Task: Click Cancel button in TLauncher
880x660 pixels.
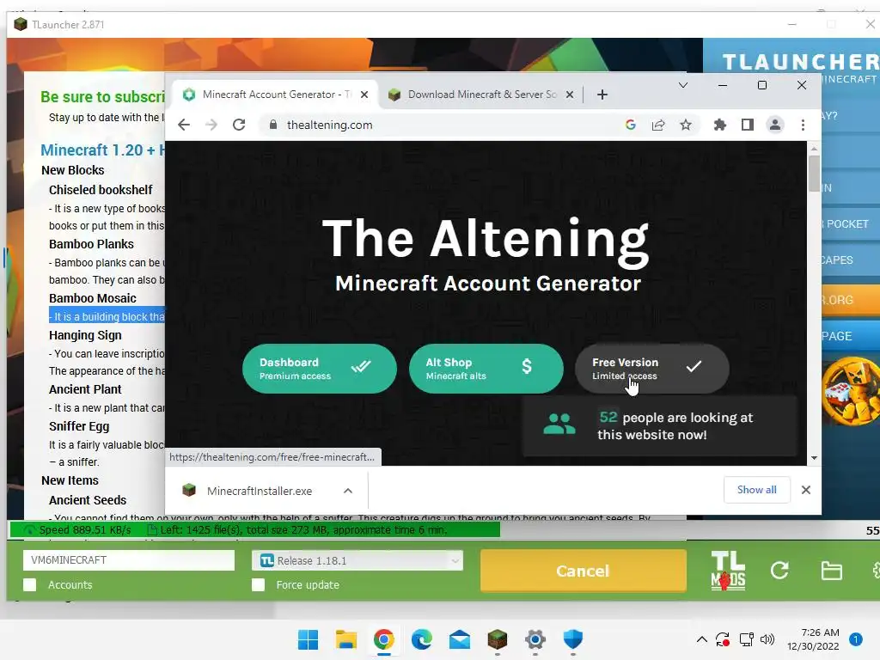Action: (x=584, y=571)
